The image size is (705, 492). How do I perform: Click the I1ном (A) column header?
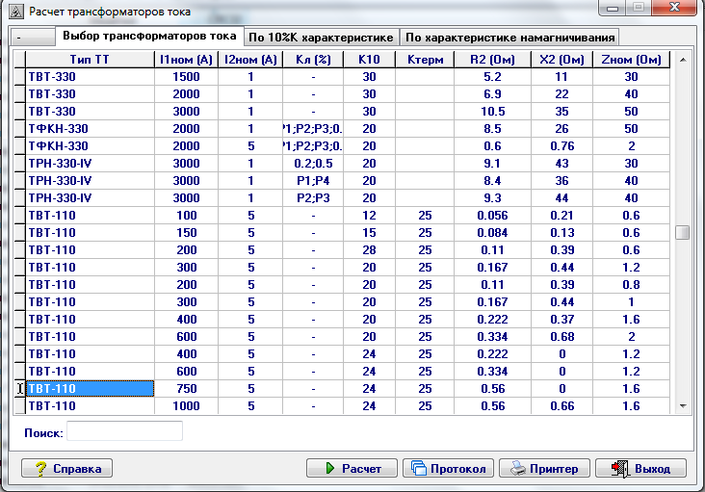pos(186,60)
